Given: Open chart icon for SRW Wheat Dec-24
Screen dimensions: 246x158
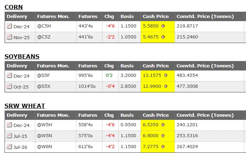Looking at the screenshot, I should (x=10, y=125).
